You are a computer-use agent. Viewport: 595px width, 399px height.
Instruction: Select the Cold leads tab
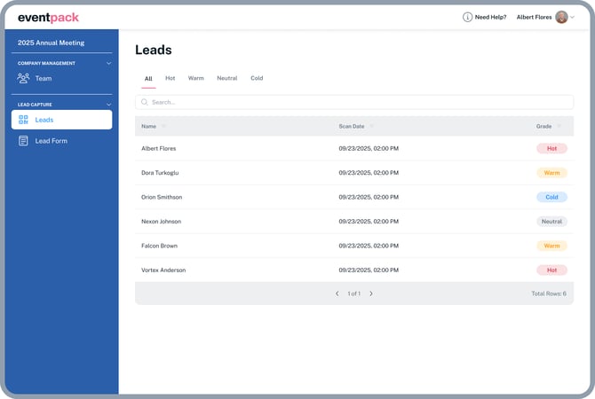point(257,78)
